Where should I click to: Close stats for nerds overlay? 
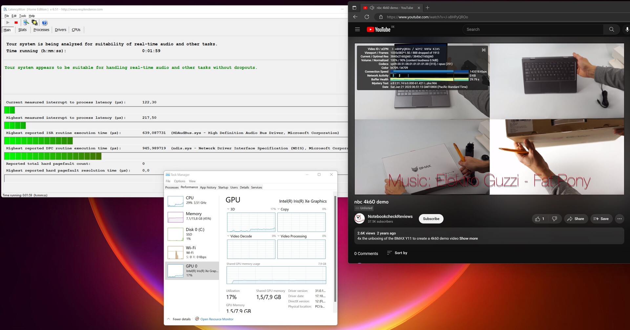pyautogui.click(x=484, y=50)
